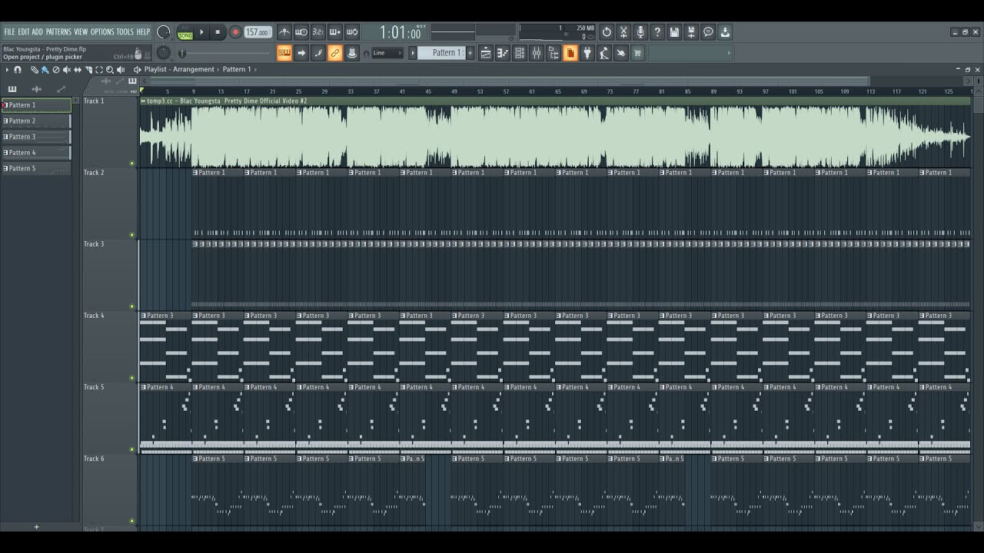Viewport: 984px width, 553px height.
Task: Click the stop button
Action: coord(218,32)
